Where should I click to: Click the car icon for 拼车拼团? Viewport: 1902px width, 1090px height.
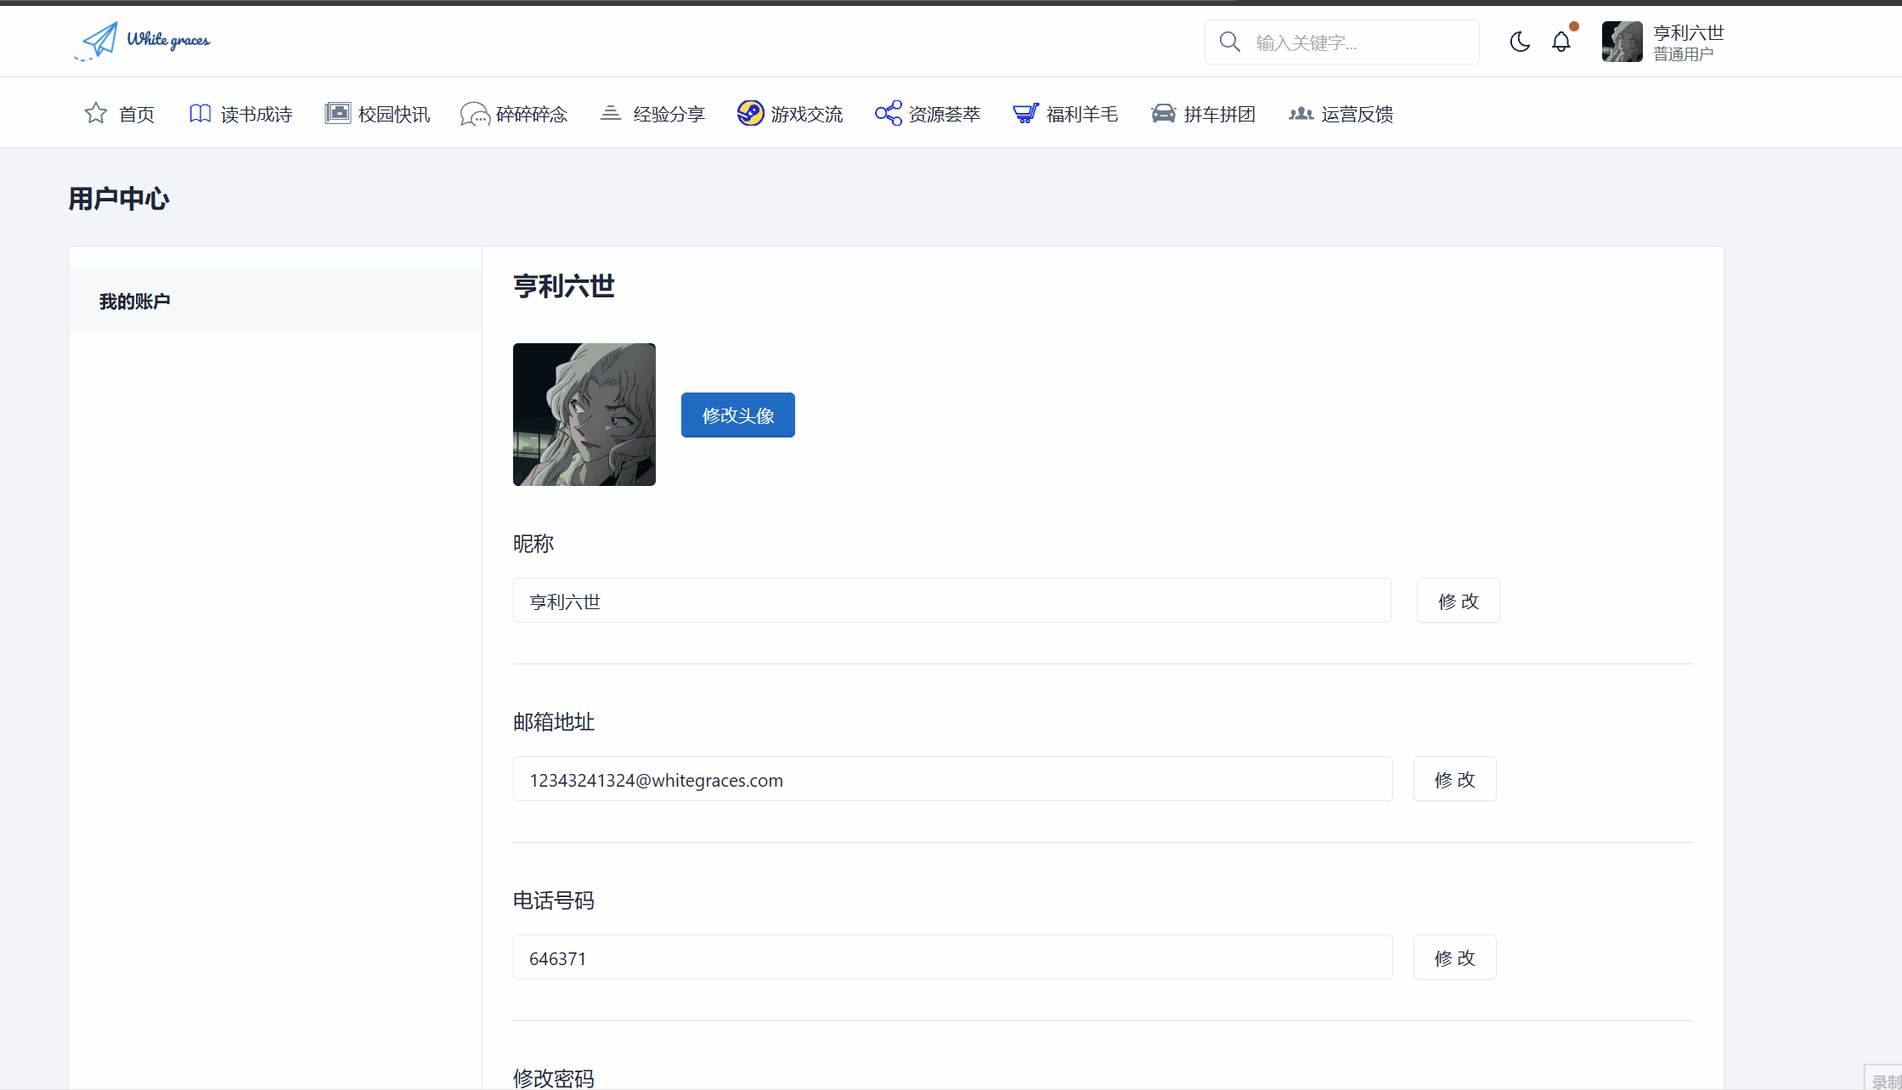tap(1163, 113)
